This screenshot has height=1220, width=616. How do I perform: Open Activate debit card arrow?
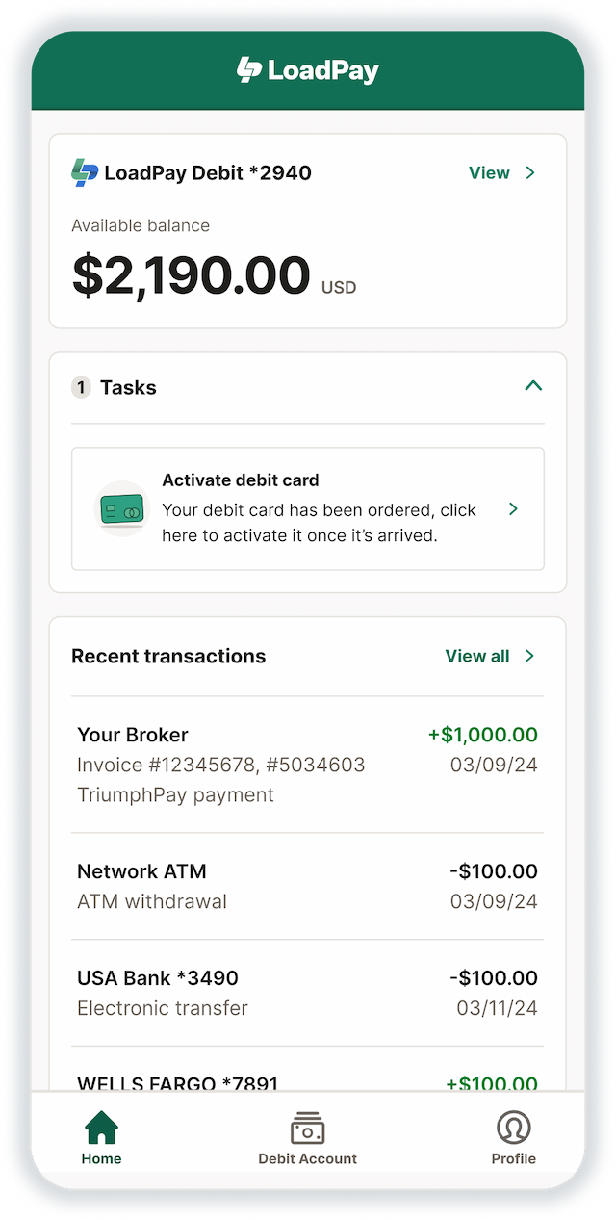point(513,508)
